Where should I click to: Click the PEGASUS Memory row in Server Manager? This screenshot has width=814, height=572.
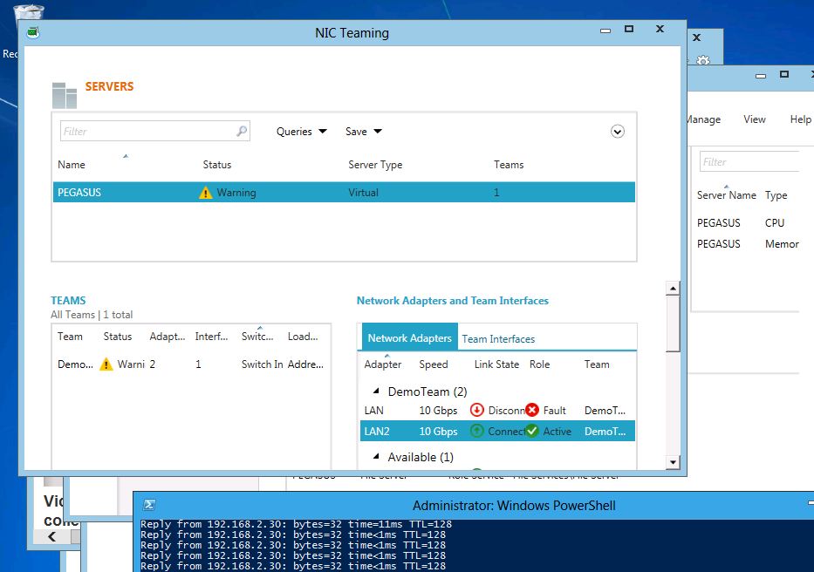(748, 244)
